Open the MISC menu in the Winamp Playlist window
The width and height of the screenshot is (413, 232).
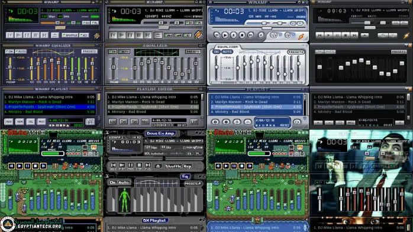(x=41, y=122)
